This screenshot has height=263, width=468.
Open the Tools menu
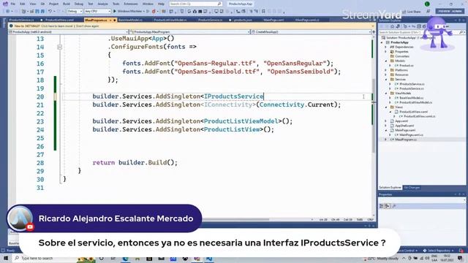(x=116, y=4)
